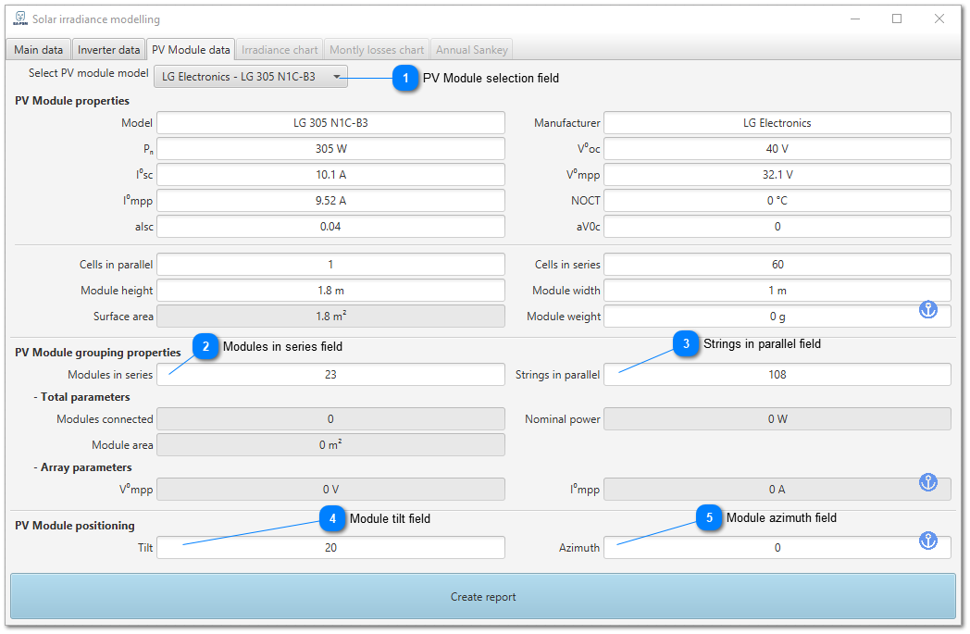
Task: Close the Solar irradiance modelling window
Action: click(939, 19)
